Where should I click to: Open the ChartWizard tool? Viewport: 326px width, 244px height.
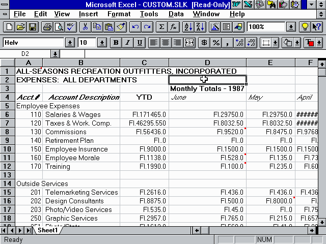pos(214,27)
